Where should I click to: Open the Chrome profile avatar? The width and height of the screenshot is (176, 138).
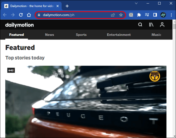click(x=163, y=15)
